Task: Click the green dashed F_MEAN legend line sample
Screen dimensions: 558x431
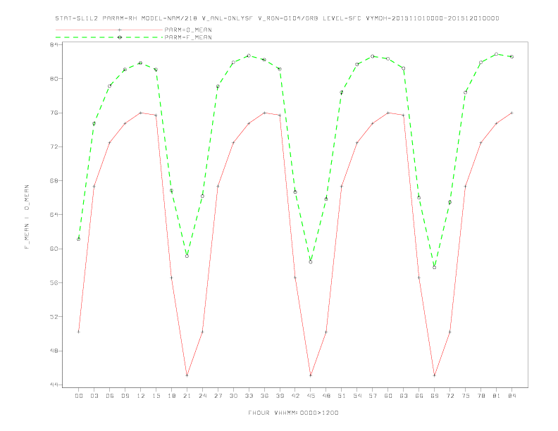Action: [109, 37]
